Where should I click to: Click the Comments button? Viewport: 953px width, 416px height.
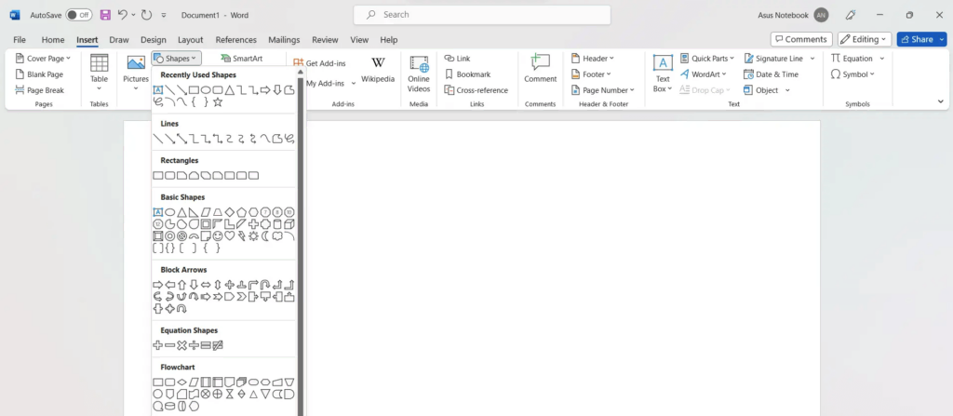pyautogui.click(x=801, y=39)
